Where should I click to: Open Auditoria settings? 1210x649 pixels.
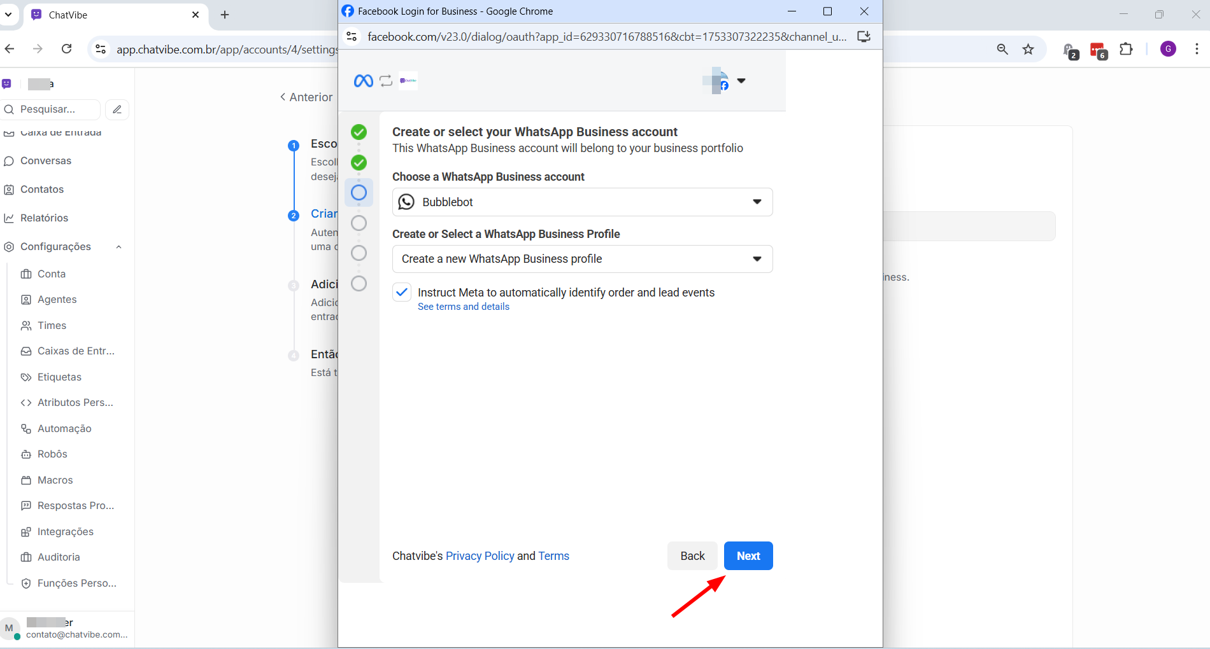point(59,557)
